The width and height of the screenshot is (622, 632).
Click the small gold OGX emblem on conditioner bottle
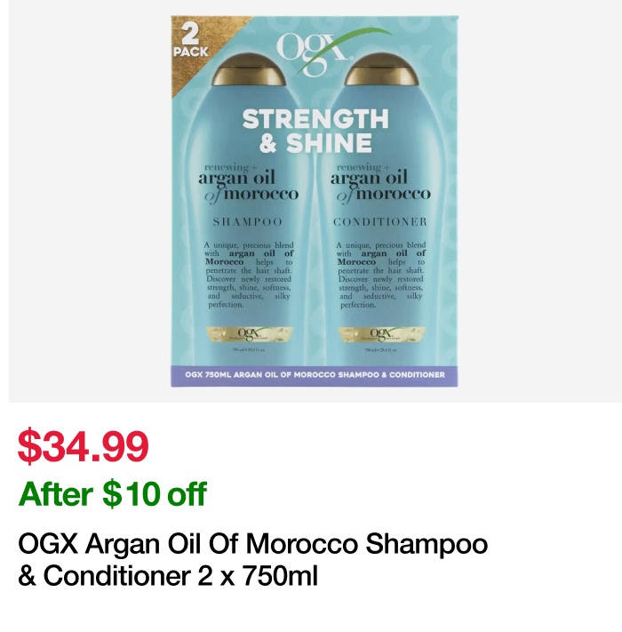pos(381,334)
